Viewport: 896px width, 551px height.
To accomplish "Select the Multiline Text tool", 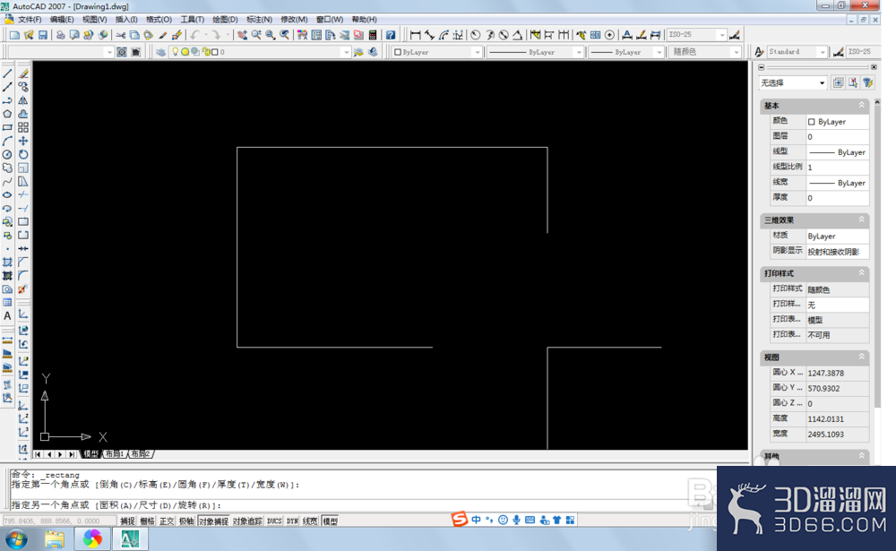I will 7,316.
